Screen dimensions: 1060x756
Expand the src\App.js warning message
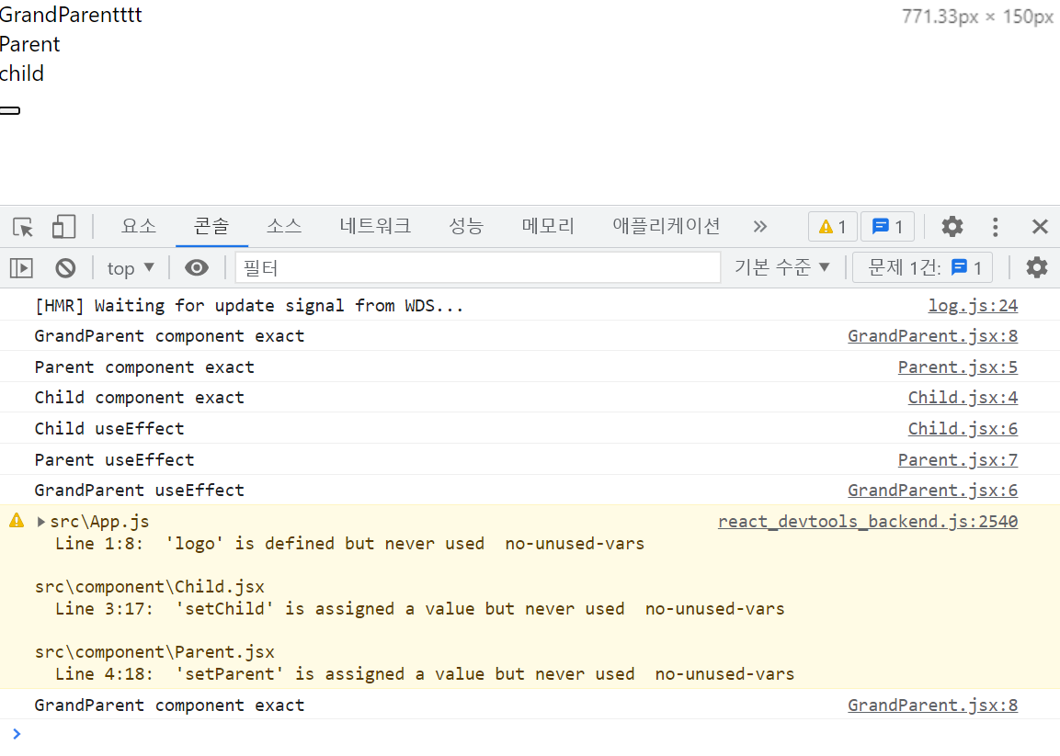(40, 522)
